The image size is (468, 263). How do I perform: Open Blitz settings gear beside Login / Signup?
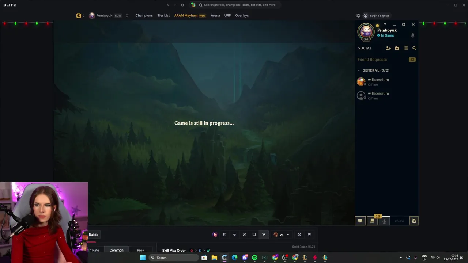tap(358, 16)
